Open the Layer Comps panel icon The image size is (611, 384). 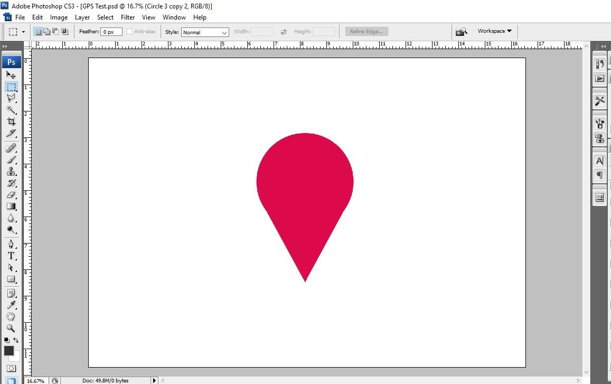[x=600, y=198]
